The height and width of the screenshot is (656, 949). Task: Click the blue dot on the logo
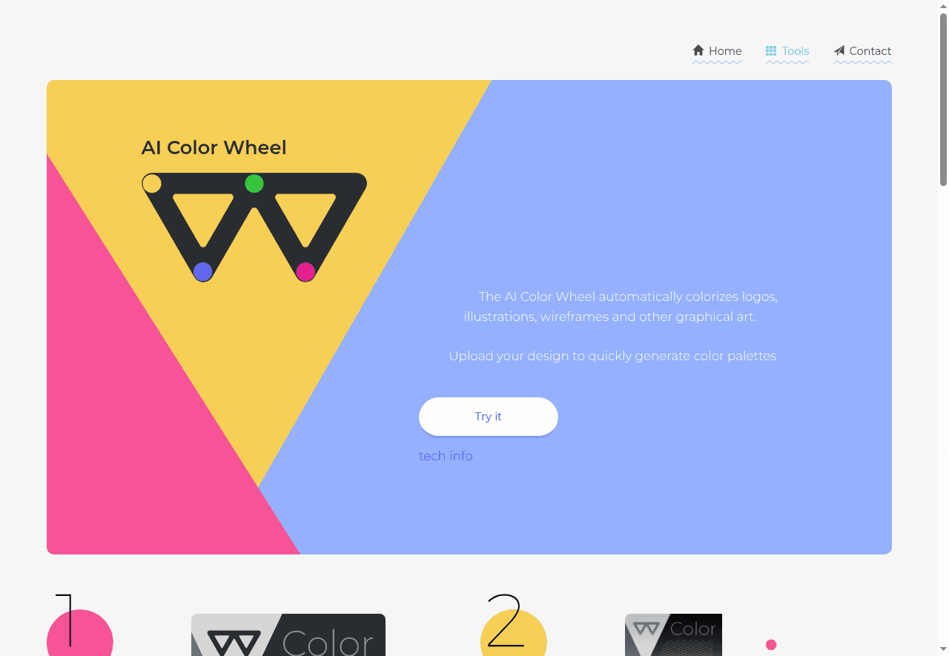point(203,272)
